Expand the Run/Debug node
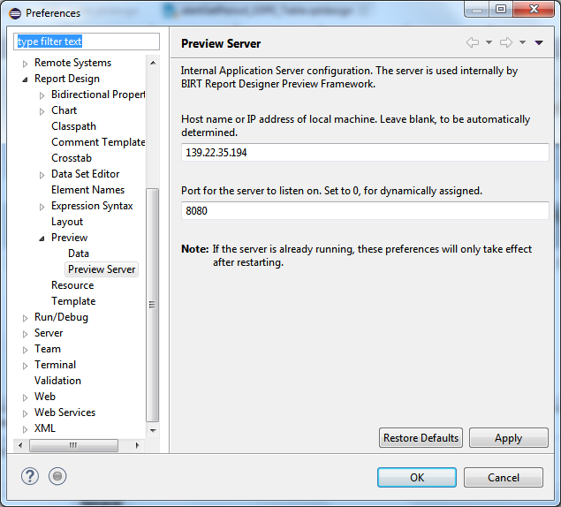Screen dimensions: 561x507 tap(25, 318)
